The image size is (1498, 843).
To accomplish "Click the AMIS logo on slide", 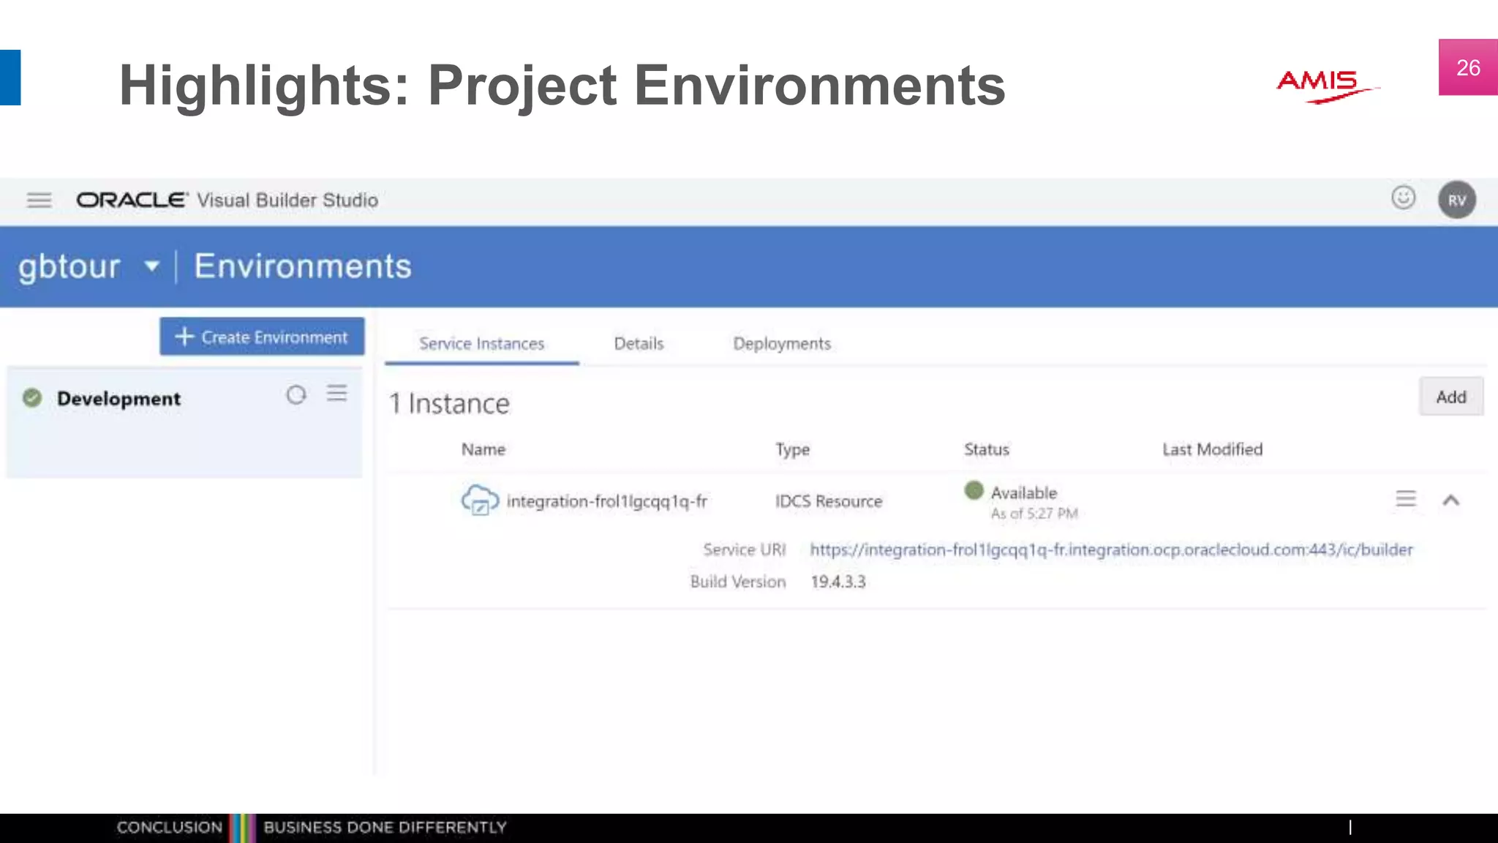I will (x=1328, y=86).
